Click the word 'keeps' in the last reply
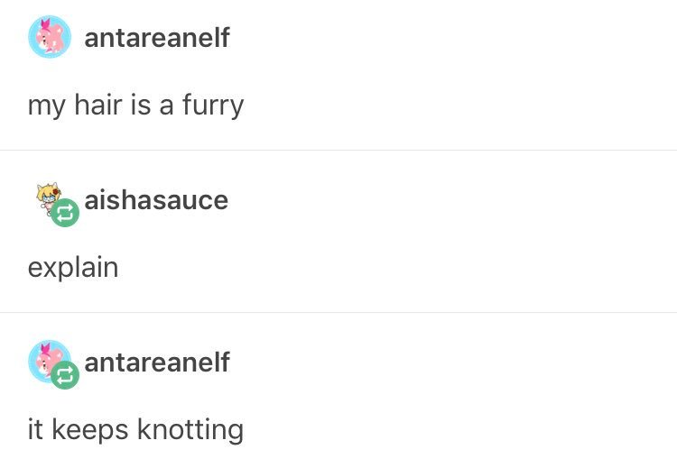The height and width of the screenshot is (468, 677). (90, 431)
